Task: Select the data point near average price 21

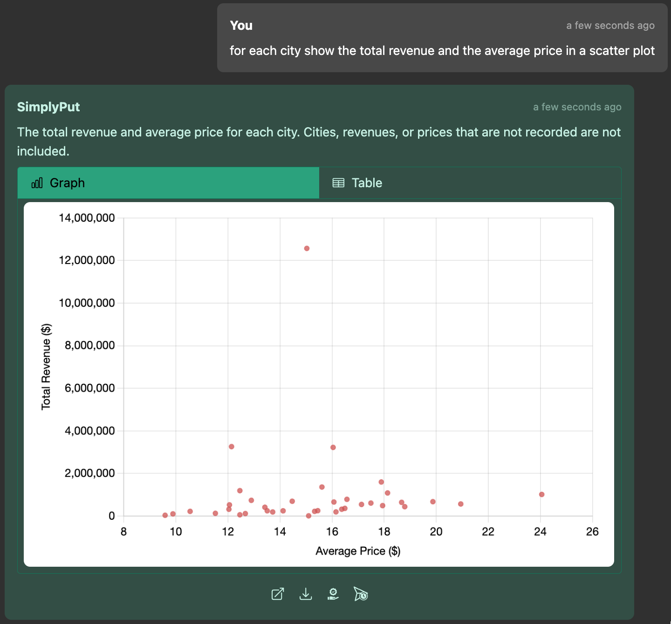Action: pyautogui.click(x=461, y=504)
